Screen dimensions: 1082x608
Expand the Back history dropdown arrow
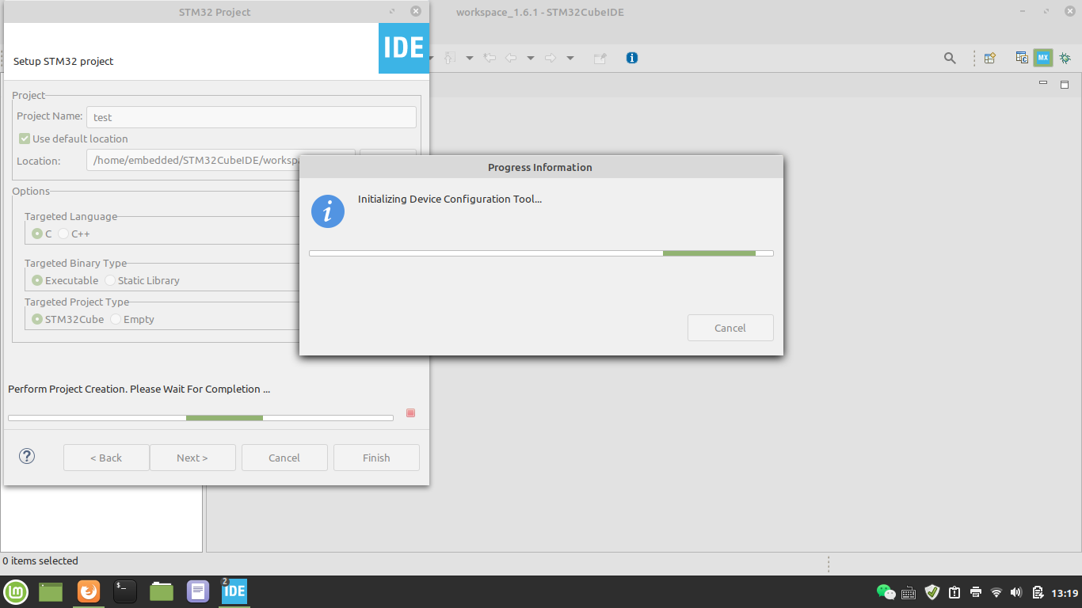pyautogui.click(x=530, y=58)
